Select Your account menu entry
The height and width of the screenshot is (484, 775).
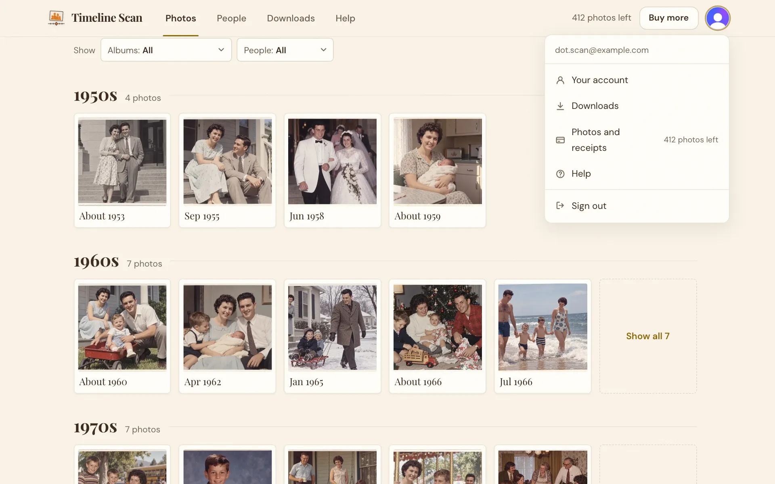pos(637,80)
